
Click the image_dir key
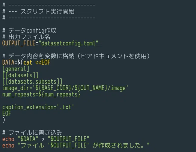click(16, 88)
